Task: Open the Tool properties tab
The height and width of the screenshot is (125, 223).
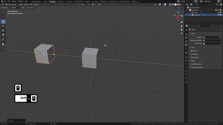Action: [x=186, y=30]
